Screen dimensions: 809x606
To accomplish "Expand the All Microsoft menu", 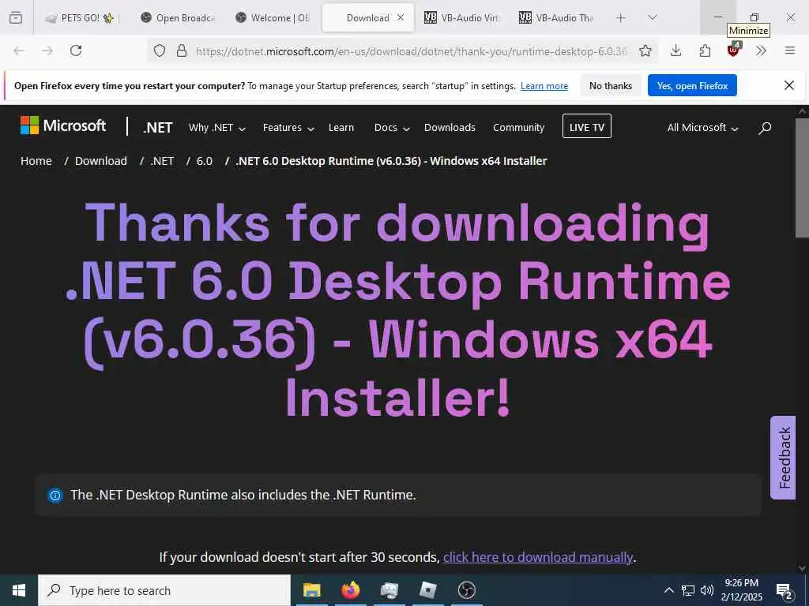I will coord(702,127).
